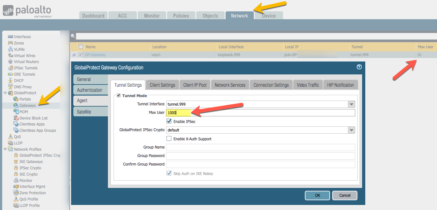Open the GP-Gateway link in table
The height and width of the screenshot is (210, 437).
click(x=95, y=55)
